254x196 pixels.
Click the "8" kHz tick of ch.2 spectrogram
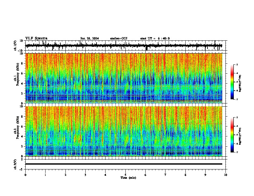pyautogui.click(x=22, y=117)
